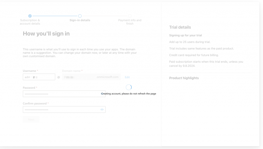
Task: Click the progress line between first two steps
Action: 55,16
